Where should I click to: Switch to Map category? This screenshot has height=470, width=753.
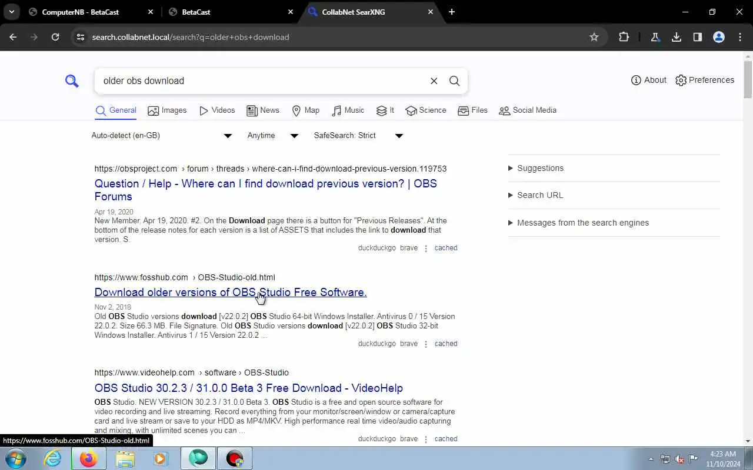tap(306, 110)
